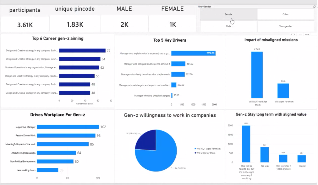Click the Gen-z Stay long term title
Viewport: 318px width, 185px height.
pos(271,114)
